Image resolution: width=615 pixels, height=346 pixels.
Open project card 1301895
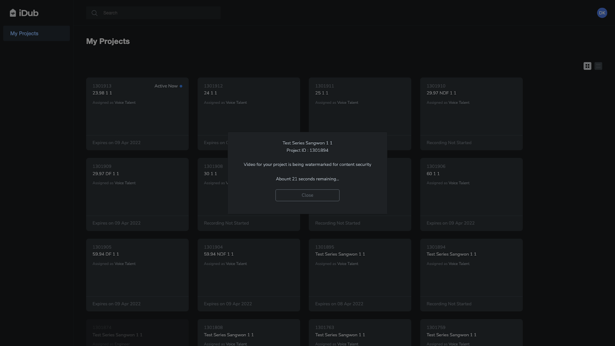360,275
